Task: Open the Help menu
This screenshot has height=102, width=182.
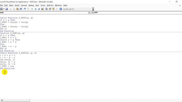Action: pyautogui.click(x=65, y=5)
